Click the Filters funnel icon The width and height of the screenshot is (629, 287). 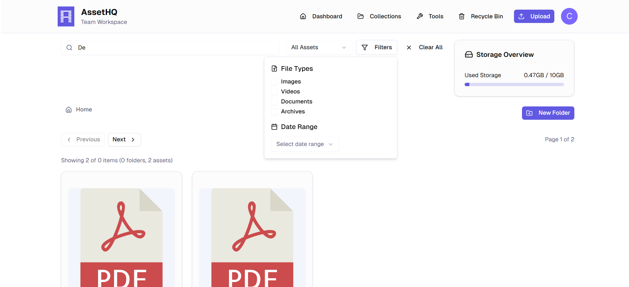[x=365, y=48]
